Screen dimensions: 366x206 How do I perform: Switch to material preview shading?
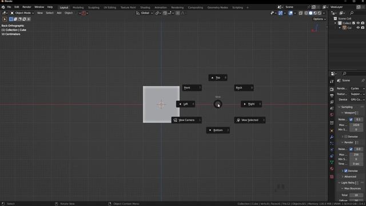pos(315,13)
